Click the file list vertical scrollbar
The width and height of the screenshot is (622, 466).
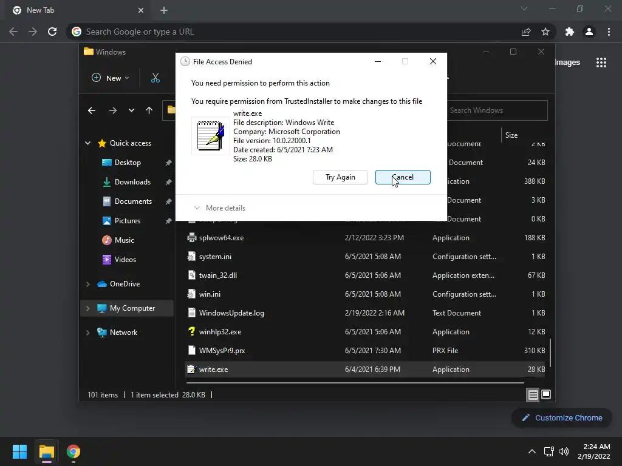point(550,353)
